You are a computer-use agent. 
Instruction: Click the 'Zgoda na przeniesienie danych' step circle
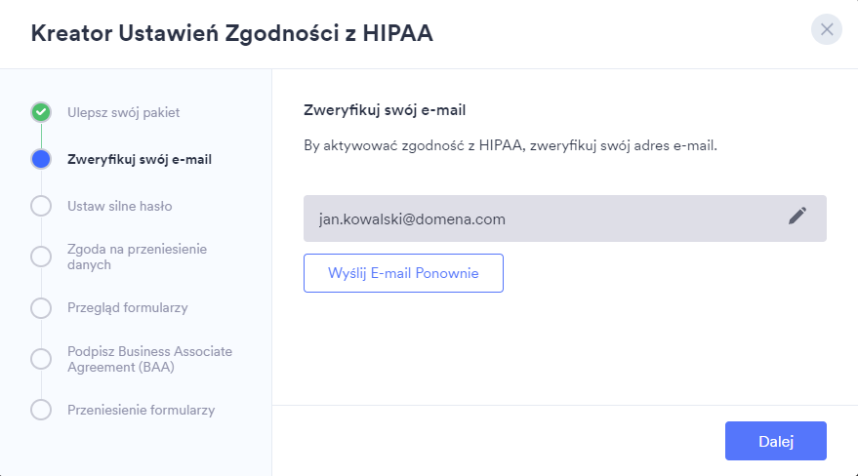click(41, 257)
